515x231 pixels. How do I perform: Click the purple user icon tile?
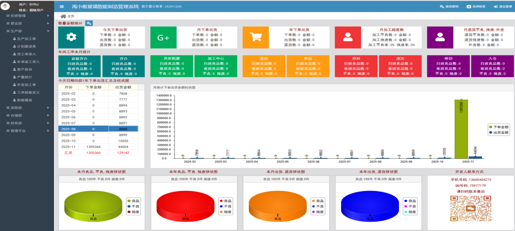click(x=440, y=37)
